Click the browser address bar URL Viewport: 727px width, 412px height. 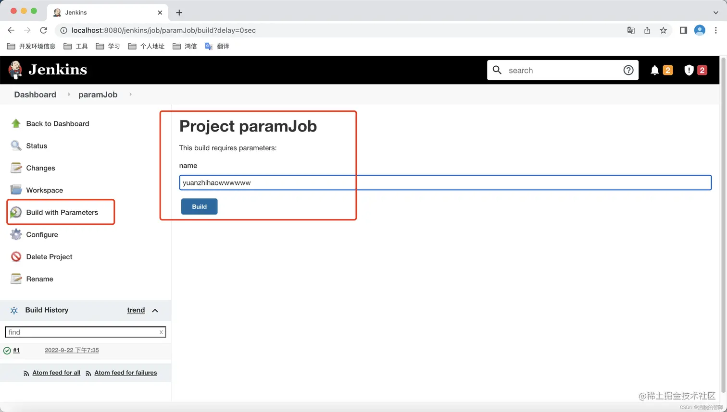[163, 30]
